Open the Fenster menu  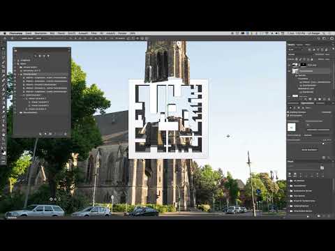pyautogui.click(x=122, y=33)
